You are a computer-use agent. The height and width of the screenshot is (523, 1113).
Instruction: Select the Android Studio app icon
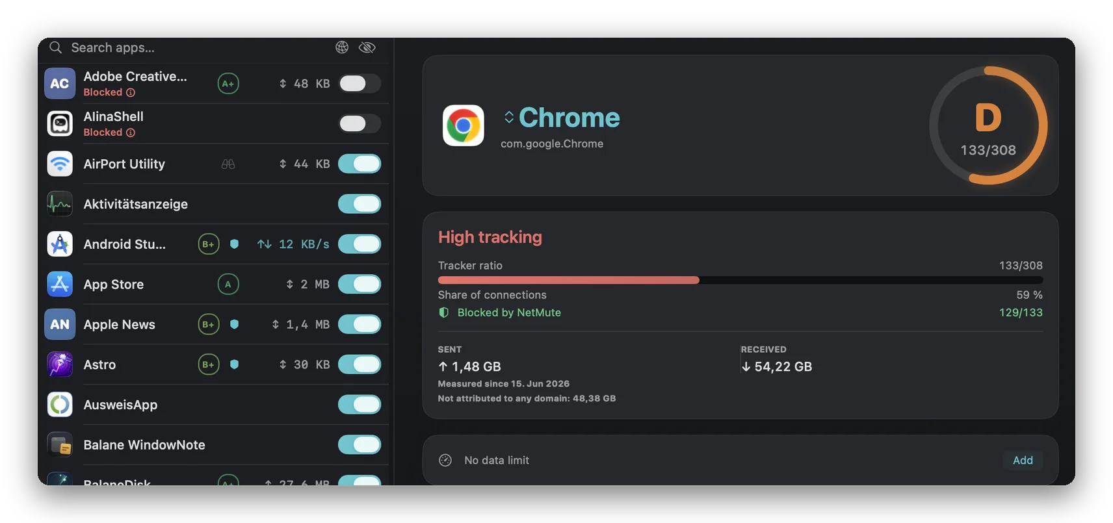click(x=60, y=244)
